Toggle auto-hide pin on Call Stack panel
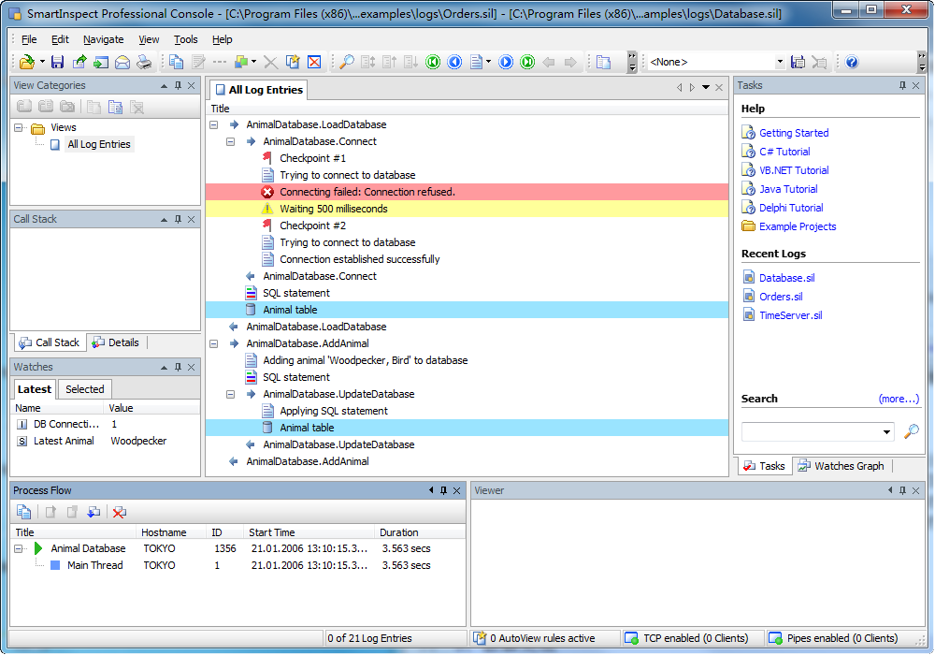This screenshot has width=935, height=655. point(178,220)
